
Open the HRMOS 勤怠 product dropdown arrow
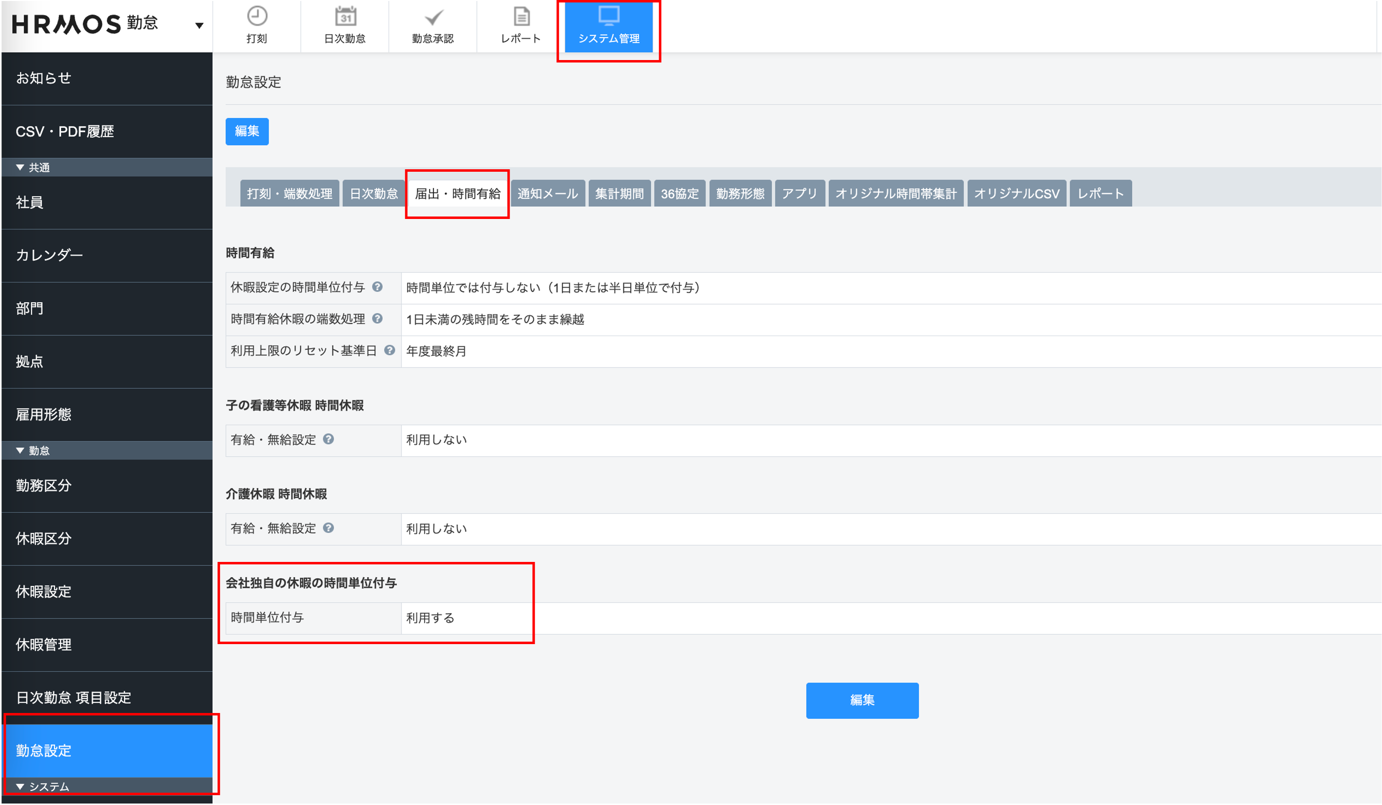(199, 25)
